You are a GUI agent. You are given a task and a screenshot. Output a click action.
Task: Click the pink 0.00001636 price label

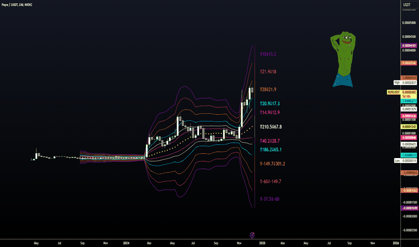pyautogui.click(x=409, y=116)
